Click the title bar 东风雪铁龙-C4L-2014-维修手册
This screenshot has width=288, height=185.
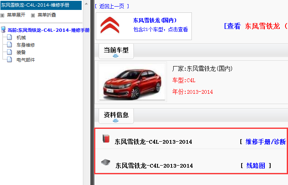tap(41, 5)
